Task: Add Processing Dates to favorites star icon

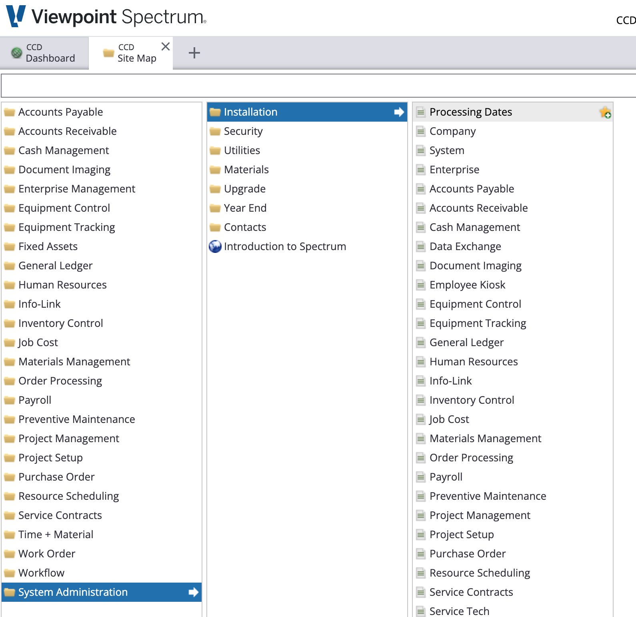Action: (605, 112)
